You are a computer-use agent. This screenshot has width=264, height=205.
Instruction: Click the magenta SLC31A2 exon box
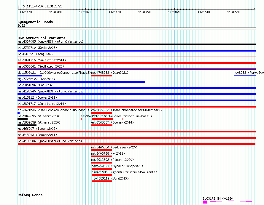coord(205,202)
